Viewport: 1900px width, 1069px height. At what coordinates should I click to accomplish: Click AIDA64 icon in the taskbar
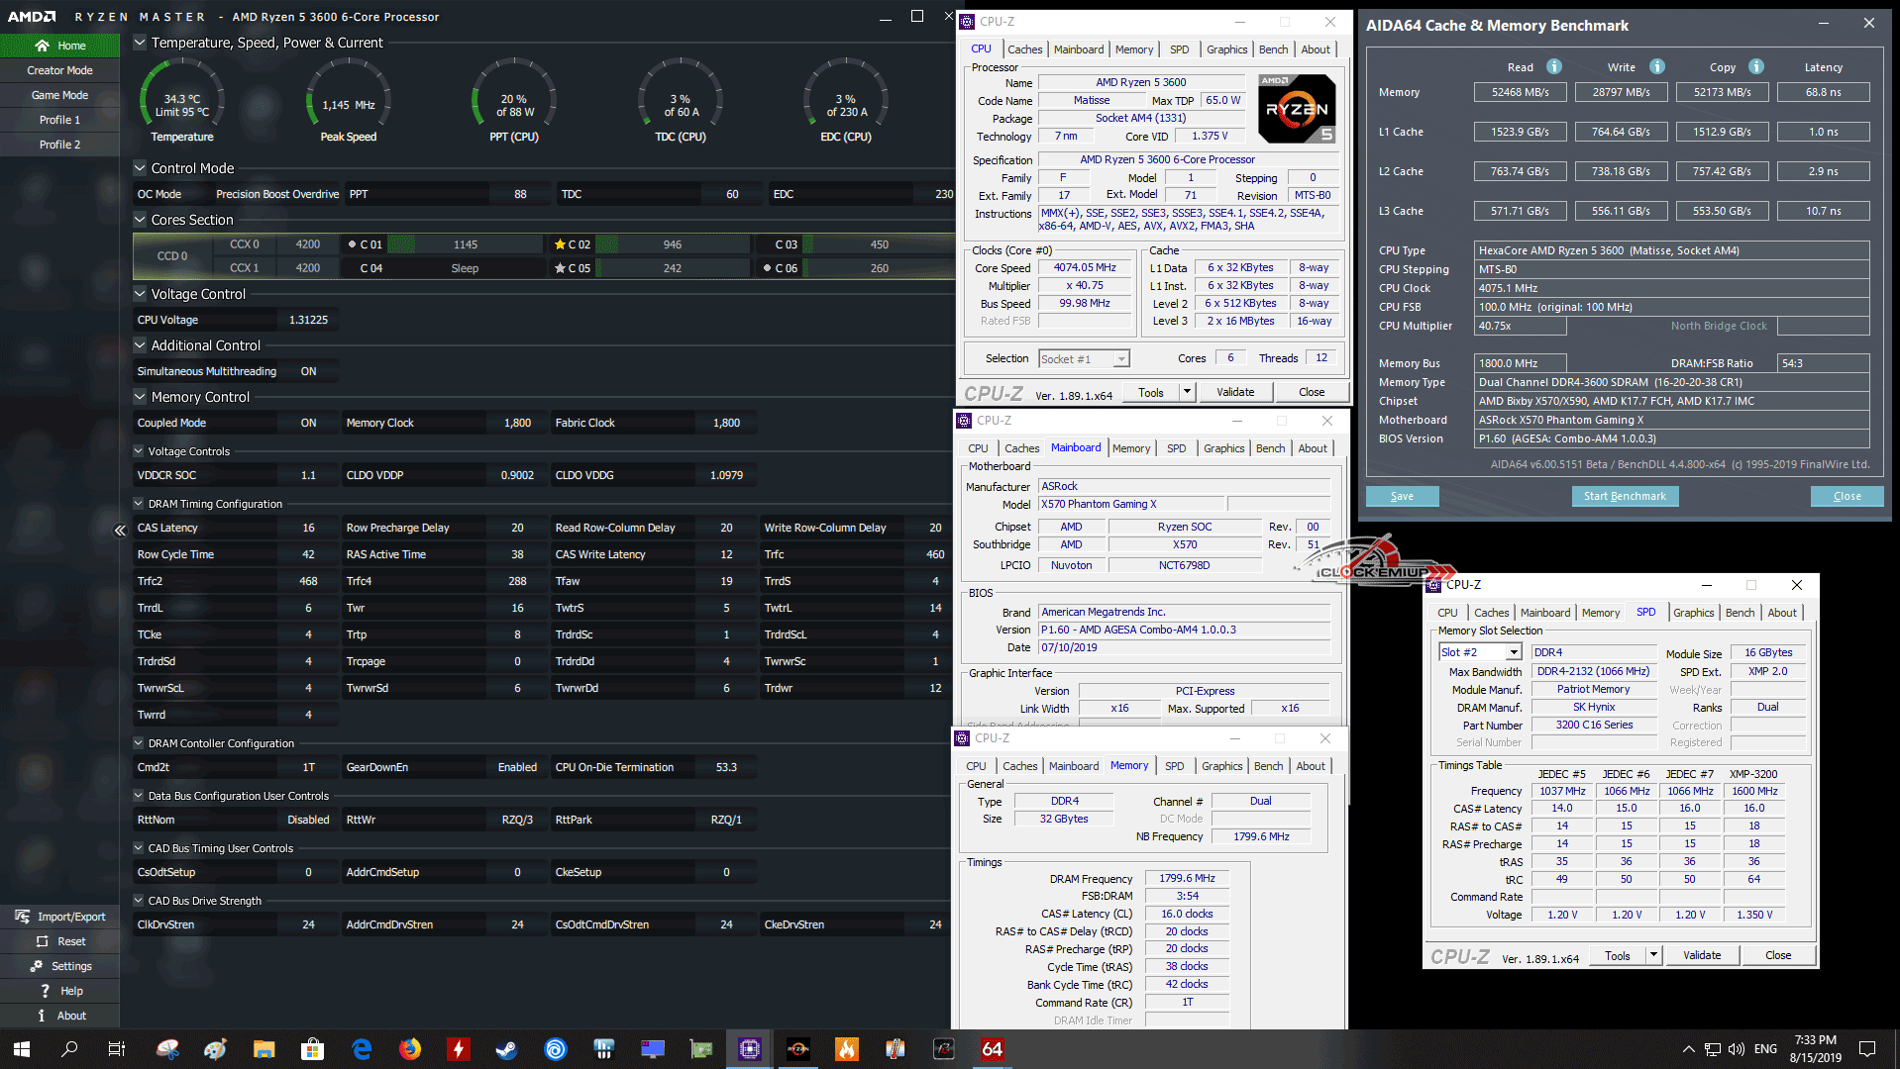point(992,1049)
